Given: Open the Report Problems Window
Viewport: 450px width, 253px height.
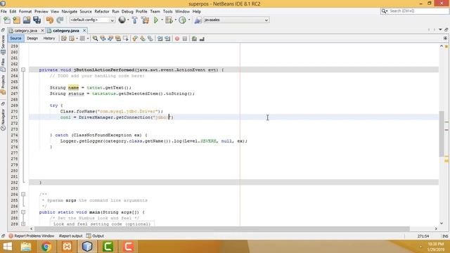Looking at the screenshot, I should (x=31, y=236).
